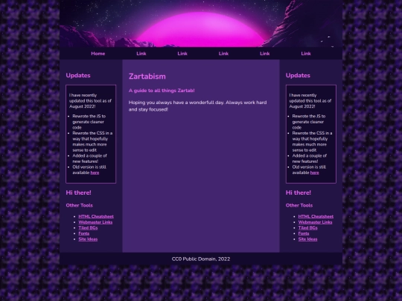Click the 'Zartabism' page heading
This screenshot has height=301, width=402.
pyautogui.click(x=147, y=77)
